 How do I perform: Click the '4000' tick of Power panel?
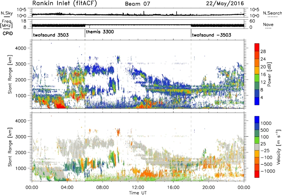click(20, 48)
